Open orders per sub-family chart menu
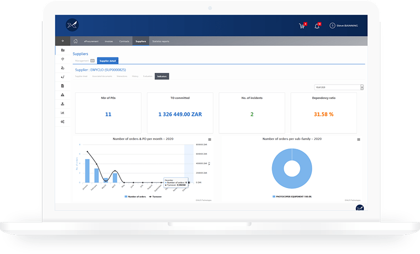 (359, 139)
